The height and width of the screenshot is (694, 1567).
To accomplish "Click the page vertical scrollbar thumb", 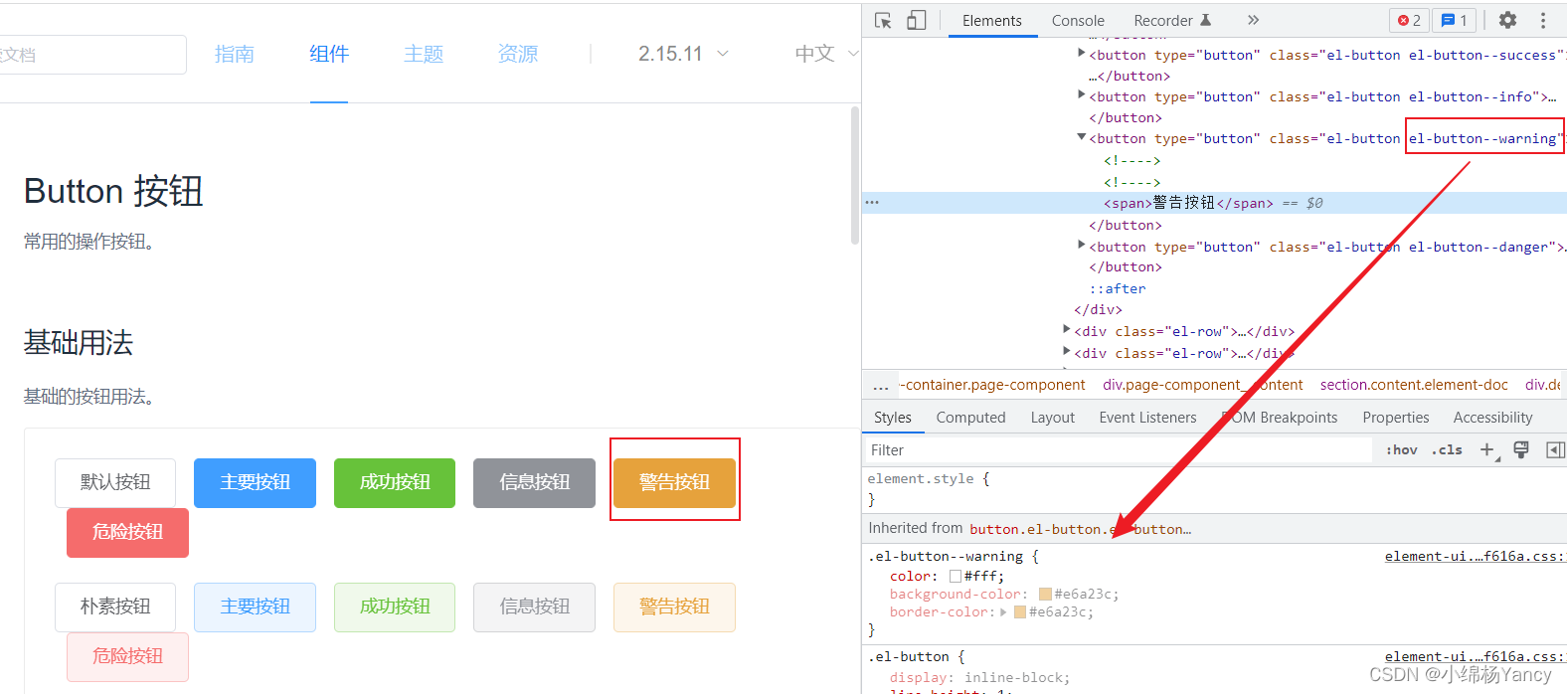I will tap(855, 176).
